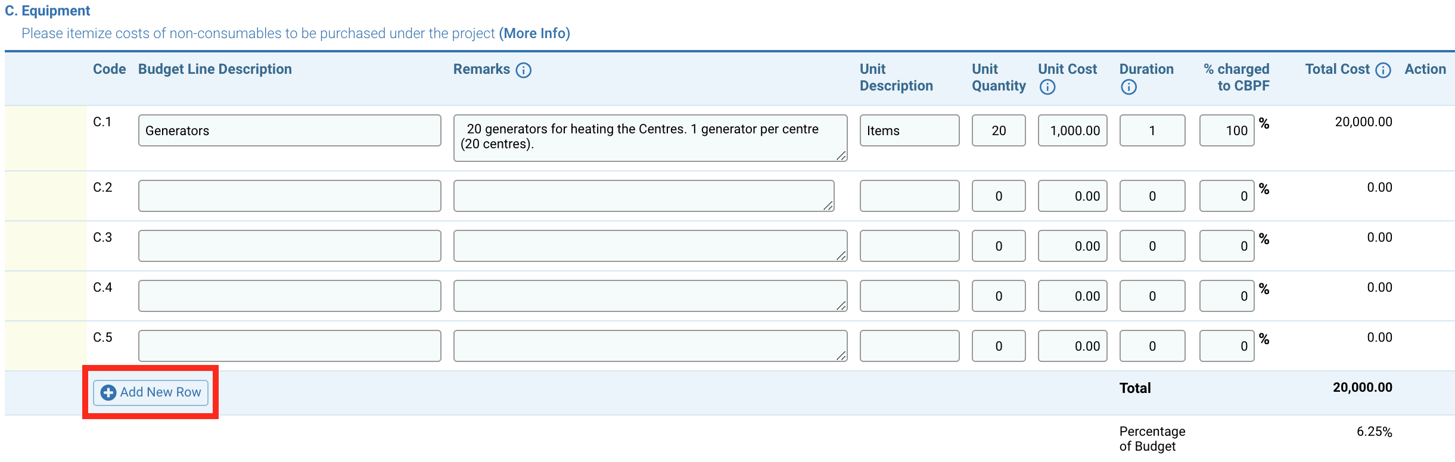Click the C.2 unit description field

(909, 196)
